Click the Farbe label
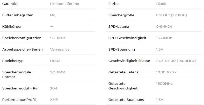The image size is (204, 105). pyautogui.click(x=114, y=4)
